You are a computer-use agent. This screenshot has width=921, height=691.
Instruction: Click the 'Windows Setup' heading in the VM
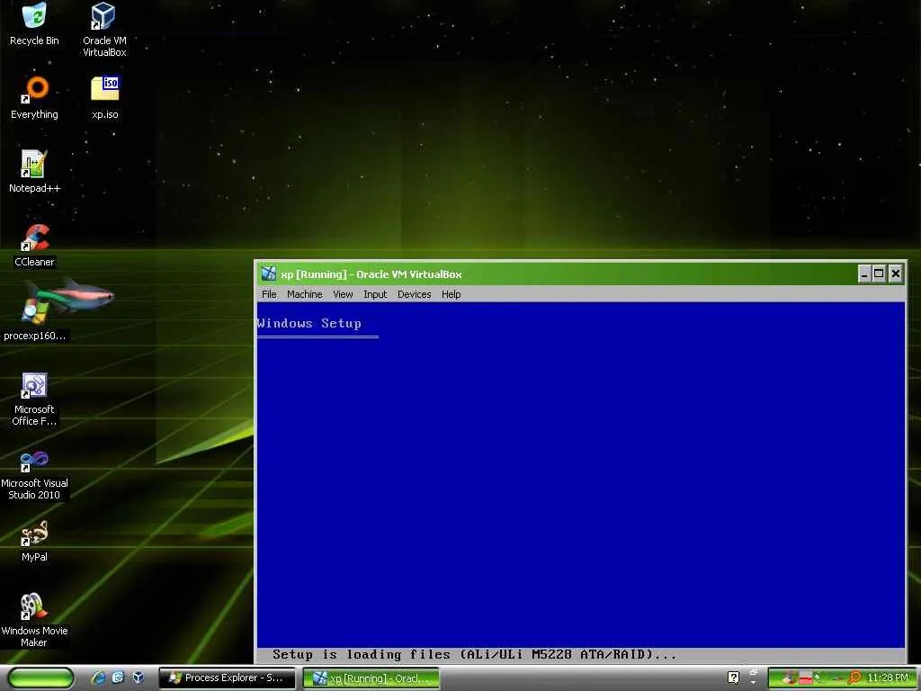tap(309, 323)
